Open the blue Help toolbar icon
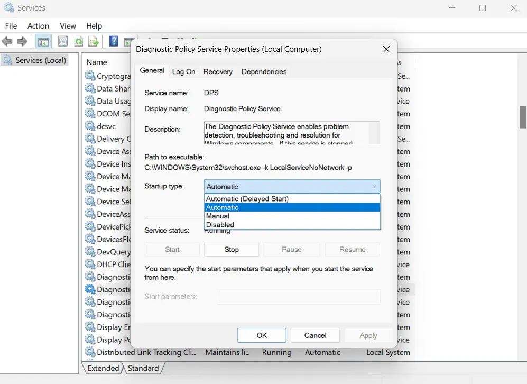This screenshot has height=384, width=527. pos(114,41)
